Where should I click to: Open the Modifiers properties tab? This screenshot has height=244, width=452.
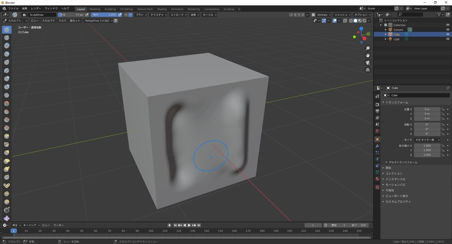(x=377, y=146)
